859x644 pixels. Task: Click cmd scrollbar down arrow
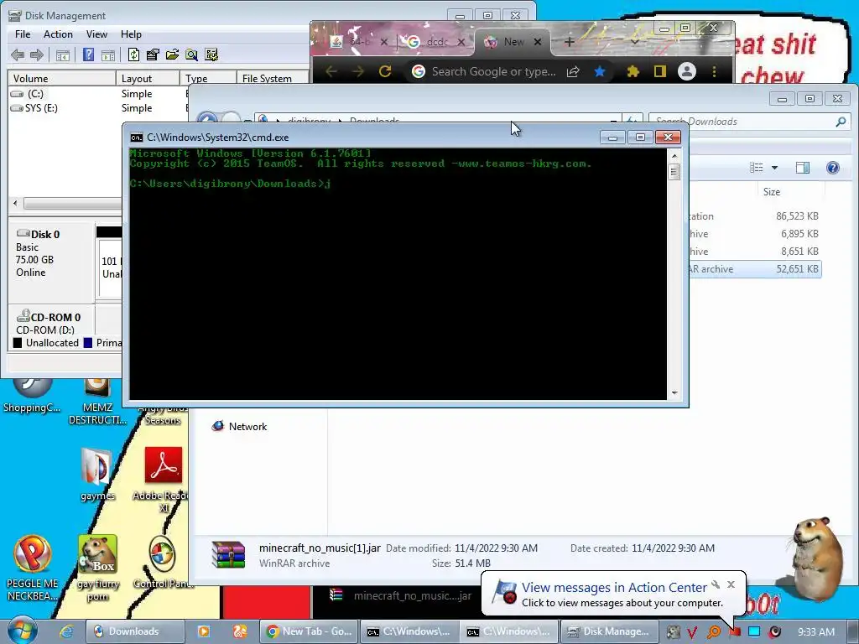[x=674, y=392]
